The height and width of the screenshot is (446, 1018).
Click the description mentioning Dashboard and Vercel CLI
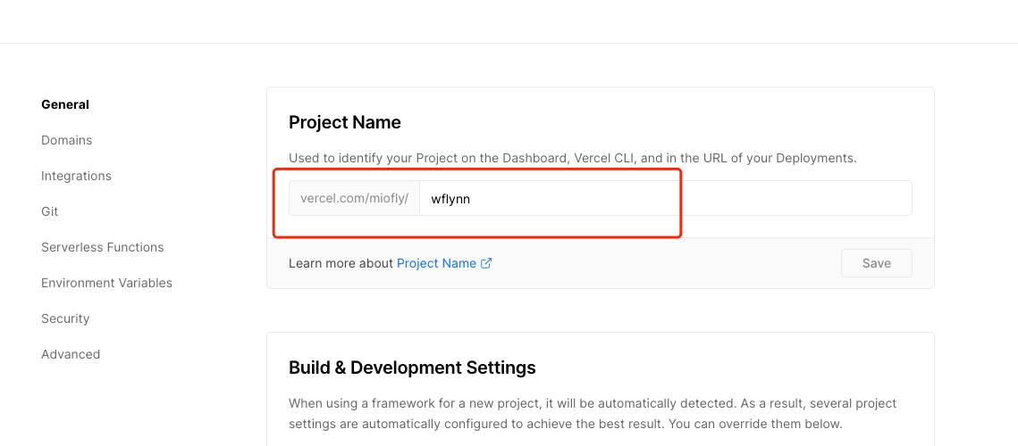click(x=573, y=158)
